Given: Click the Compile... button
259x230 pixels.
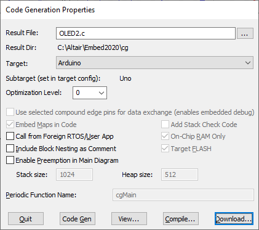Looking at the screenshot, I should [x=181, y=219].
